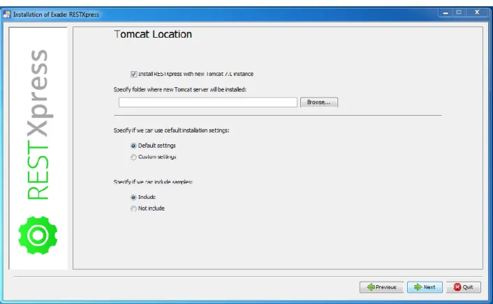Choose Not include samples option
The image size is (493, 304).
(133, 208)
